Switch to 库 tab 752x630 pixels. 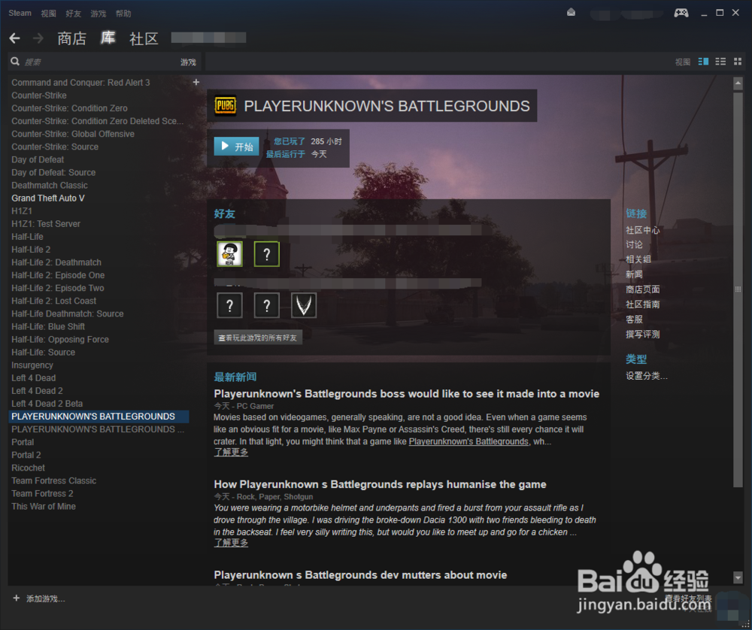tap(108, 38)
